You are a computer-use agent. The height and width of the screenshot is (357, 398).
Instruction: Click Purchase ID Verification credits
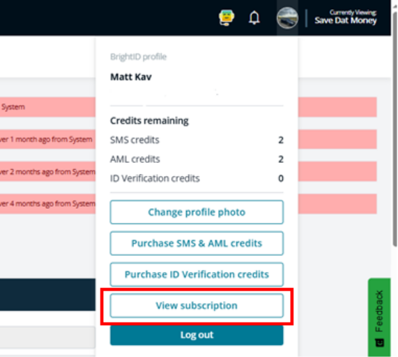click(197, 274)
